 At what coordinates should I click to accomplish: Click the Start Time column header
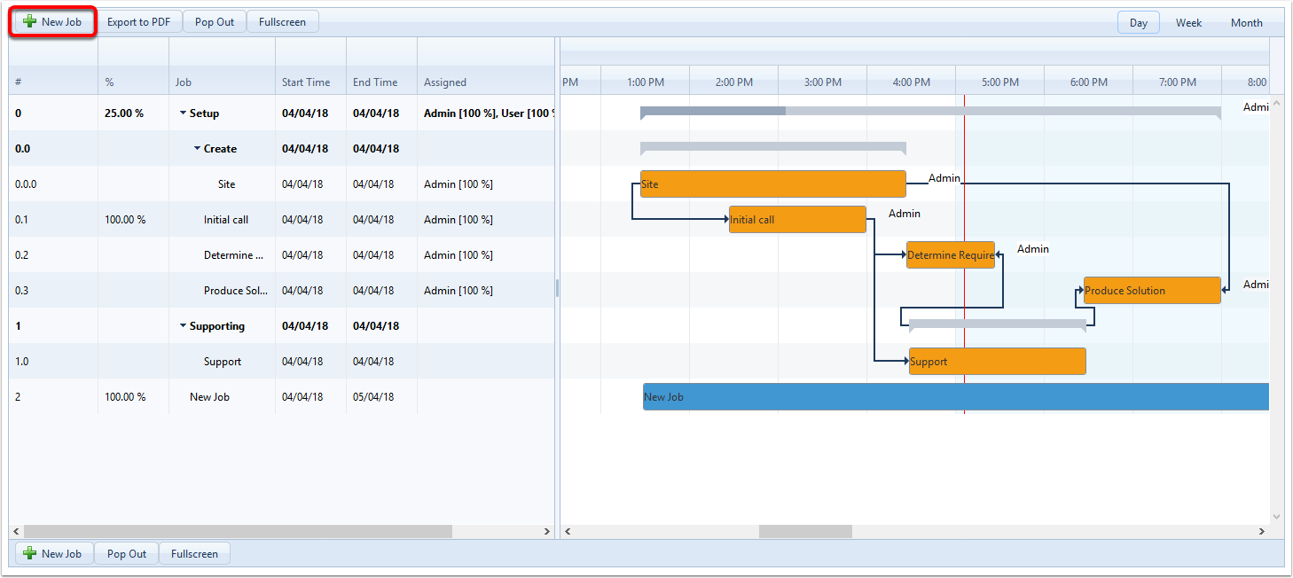coord(310,82)
